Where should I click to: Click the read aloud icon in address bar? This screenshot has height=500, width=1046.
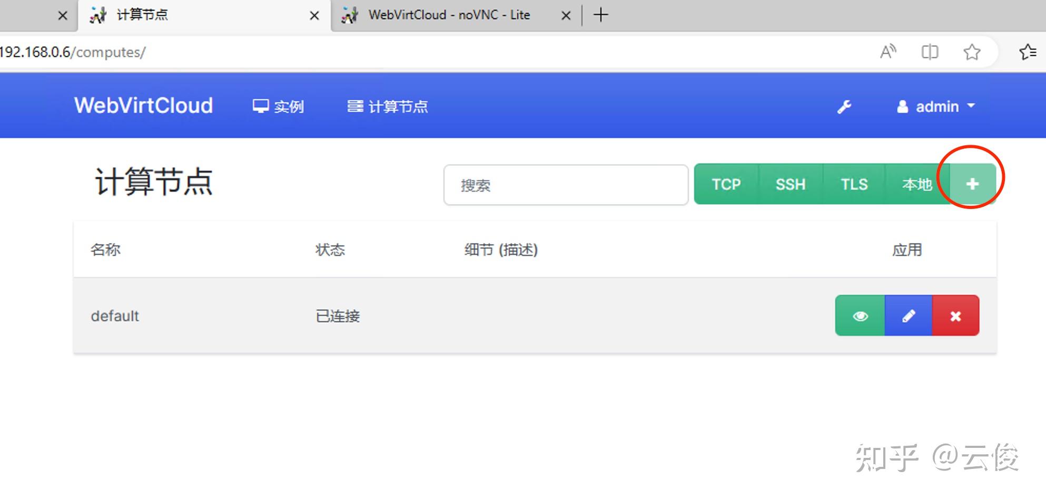[x=888, y=52]
